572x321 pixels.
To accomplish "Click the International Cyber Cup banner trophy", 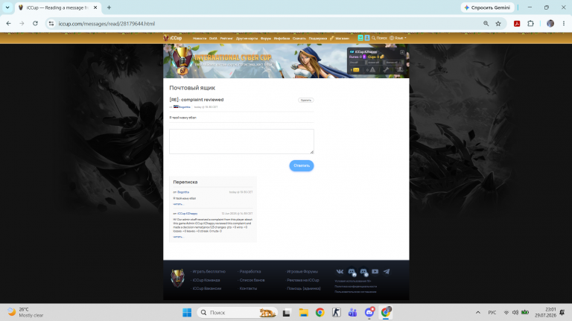I will pyautogui.click(x=182, y=60).
